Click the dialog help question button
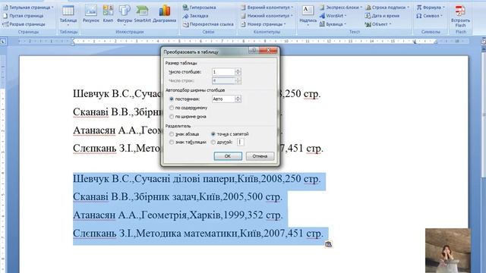Screen dimensions: 486x273 (254, 51)
